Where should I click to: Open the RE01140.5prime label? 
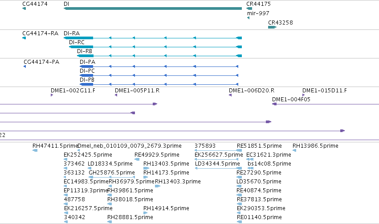259,217
